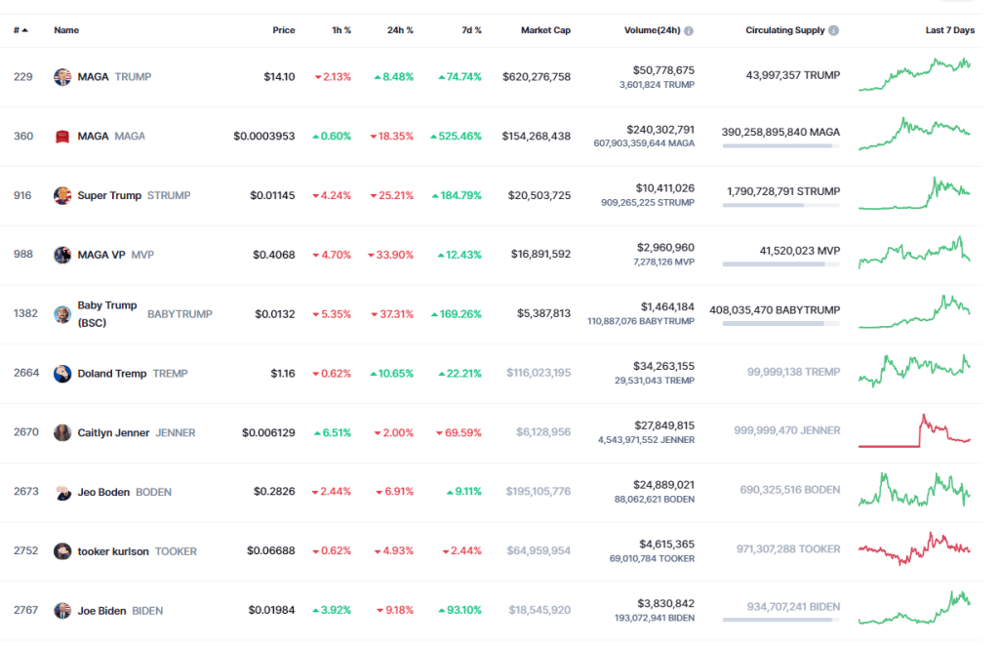
Task: Sort the table by Name column
Action: 66,30
